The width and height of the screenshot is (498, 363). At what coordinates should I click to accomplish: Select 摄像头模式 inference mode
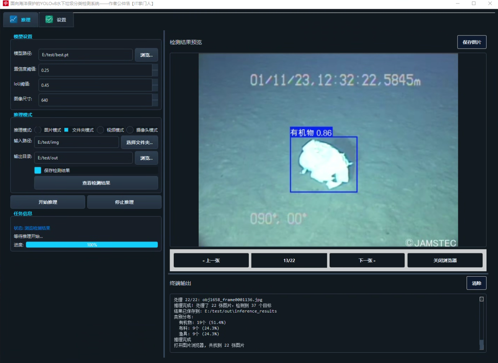click(130, 130)
